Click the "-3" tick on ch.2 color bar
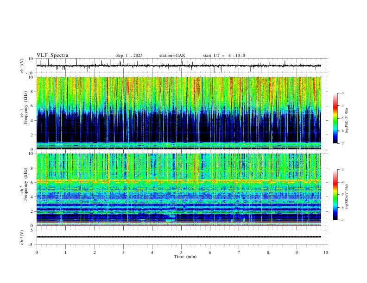This screenshot has width=367, height=283. coord(342,170)
